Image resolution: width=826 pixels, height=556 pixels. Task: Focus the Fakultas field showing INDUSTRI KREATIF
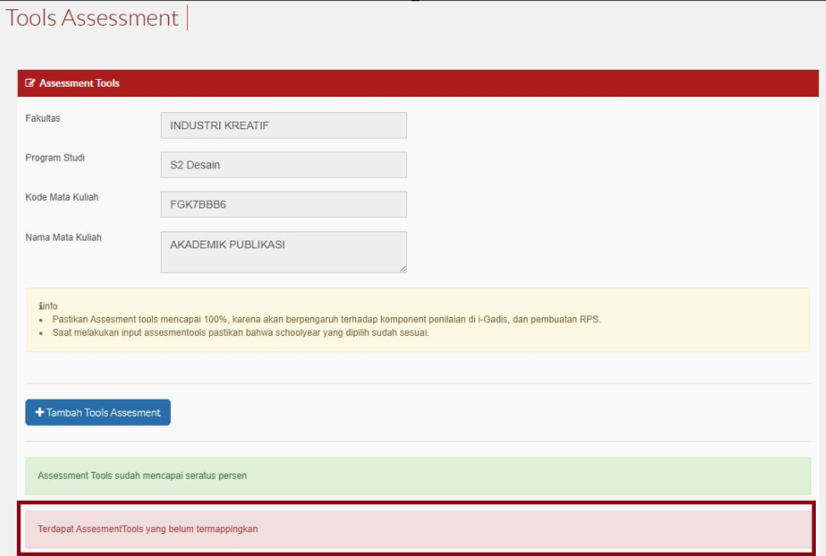[283, 125]
